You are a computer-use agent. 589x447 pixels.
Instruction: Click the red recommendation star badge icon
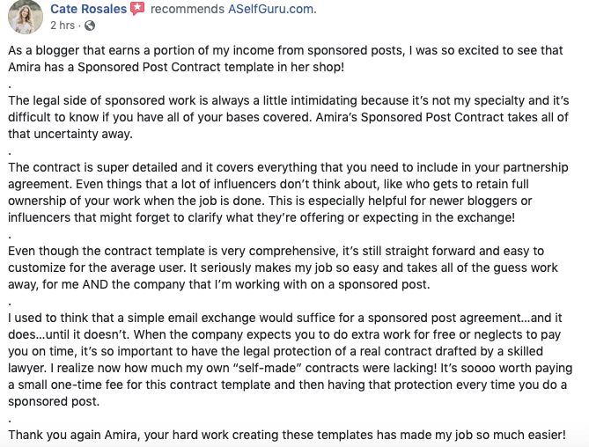coord(137,9)
